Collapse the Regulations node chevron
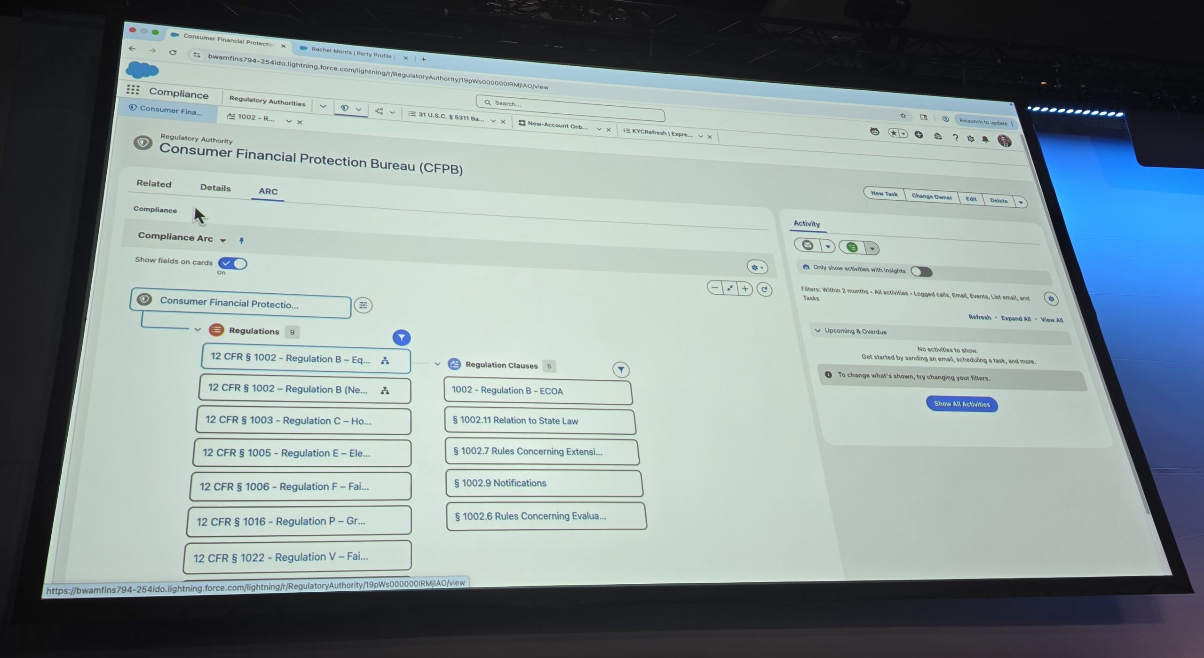The image size is (1204, 658). 198,329
